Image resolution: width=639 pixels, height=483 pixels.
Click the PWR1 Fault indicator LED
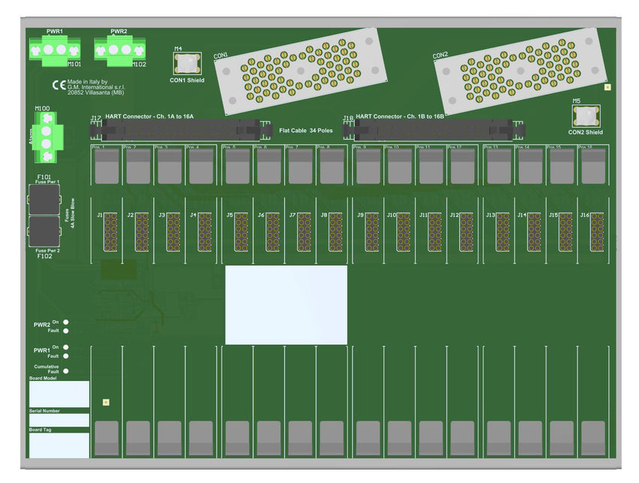[x=66, y=356]
